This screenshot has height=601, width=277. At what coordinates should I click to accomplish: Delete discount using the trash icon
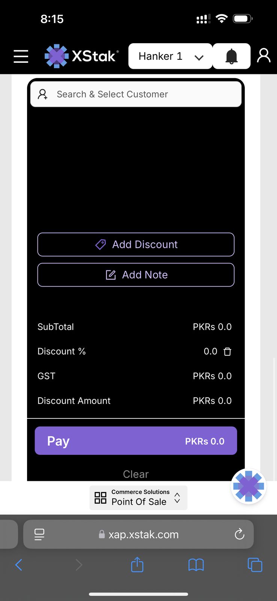point(227,352)
